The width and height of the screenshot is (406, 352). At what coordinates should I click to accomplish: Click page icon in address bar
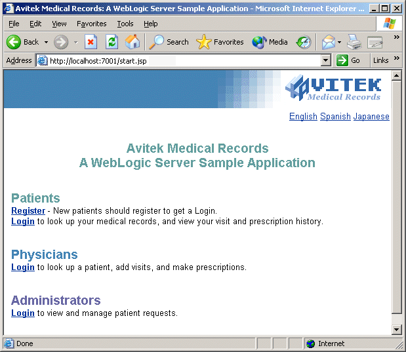point(42,60)
